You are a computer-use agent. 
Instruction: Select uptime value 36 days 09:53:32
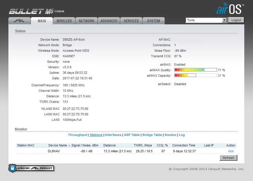click(x=75, y=73)
